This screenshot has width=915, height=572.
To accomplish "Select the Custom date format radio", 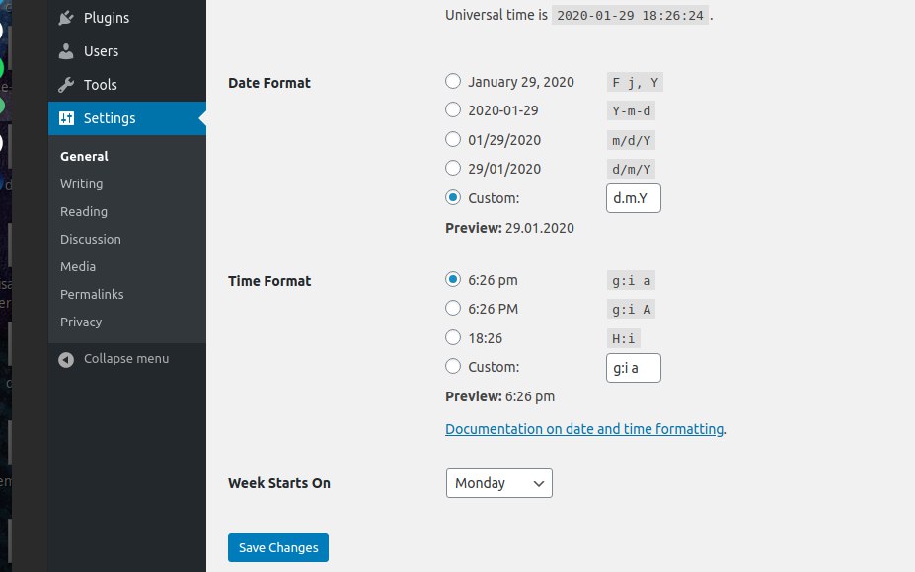I will tap(453, 197).
